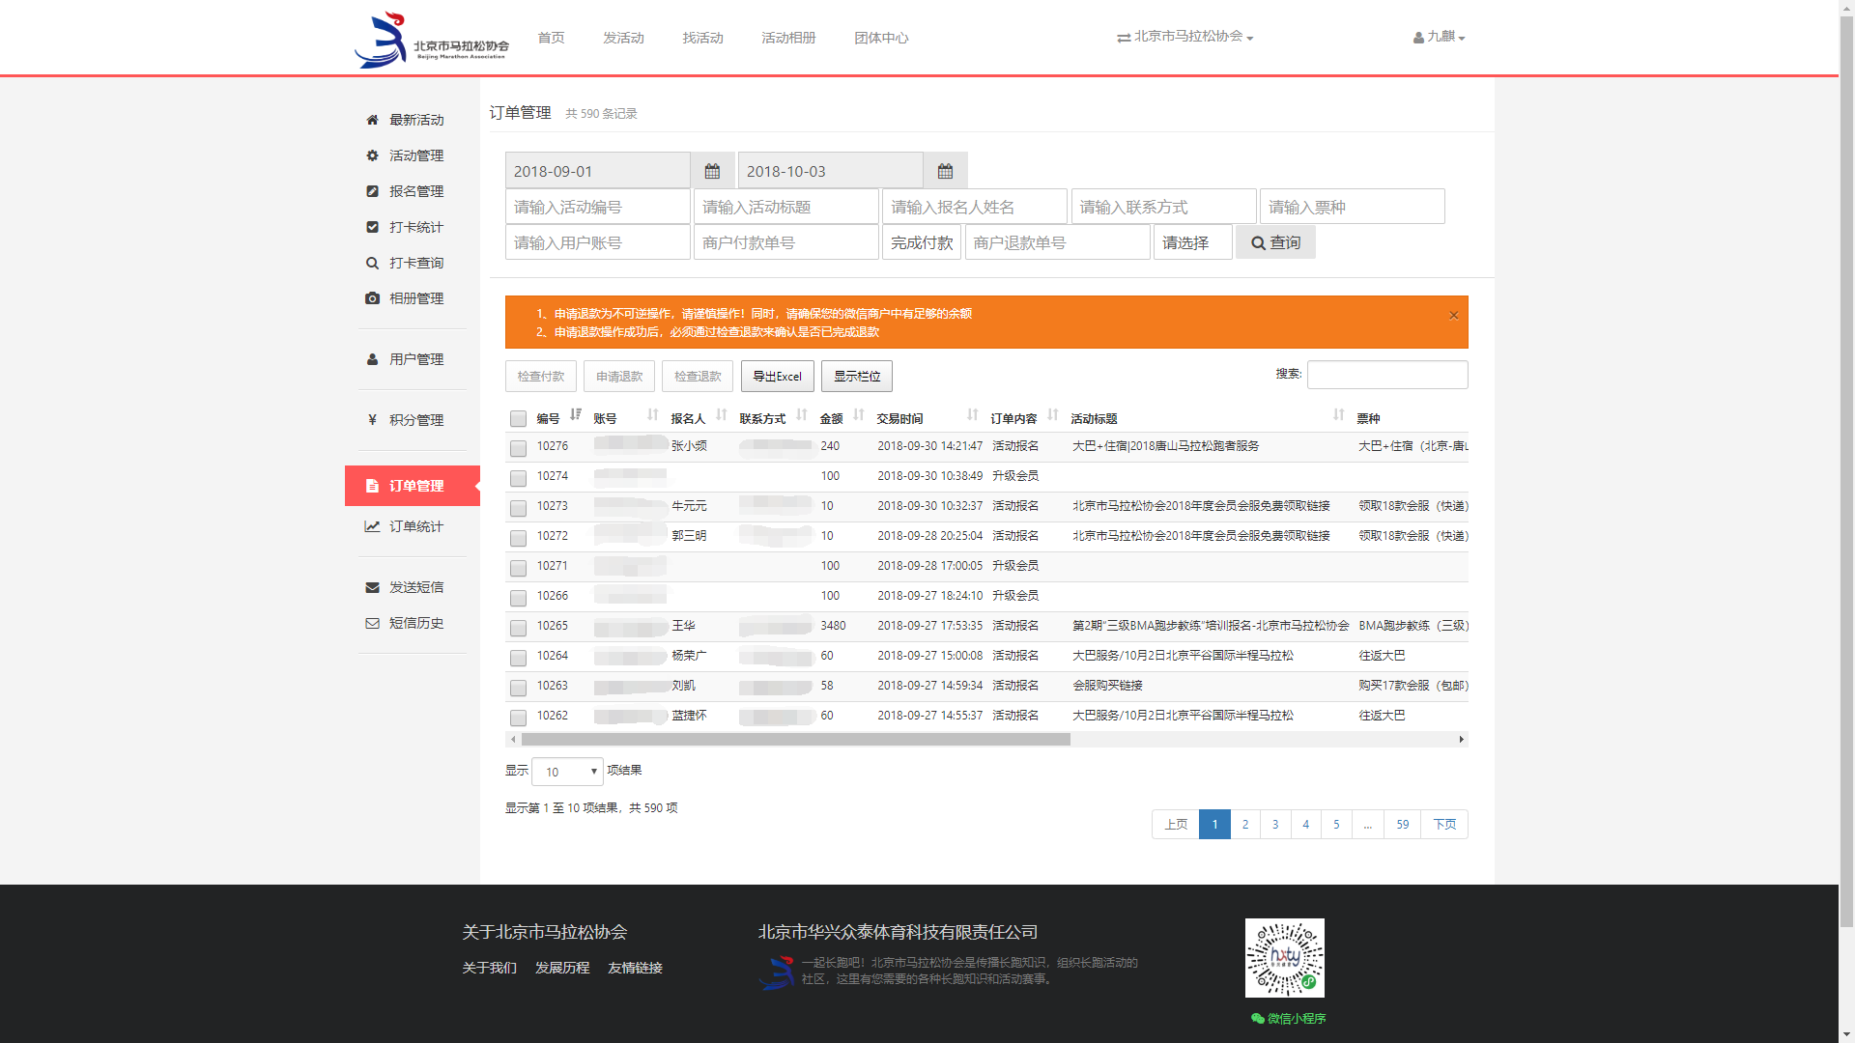Click the WeChat mini program QR code
The height and width of the screenshot is (1043, 1855).
coord(1284,958)
